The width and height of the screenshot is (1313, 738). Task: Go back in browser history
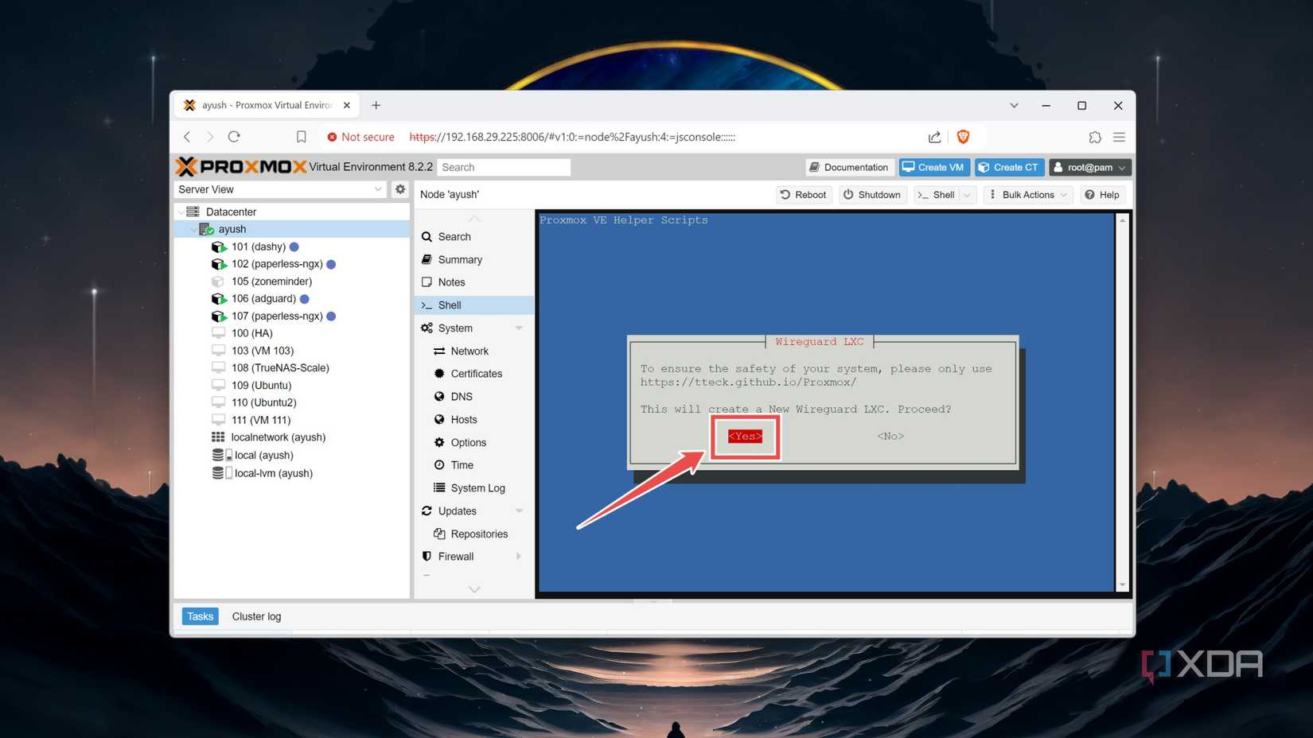tap(187, 137)
